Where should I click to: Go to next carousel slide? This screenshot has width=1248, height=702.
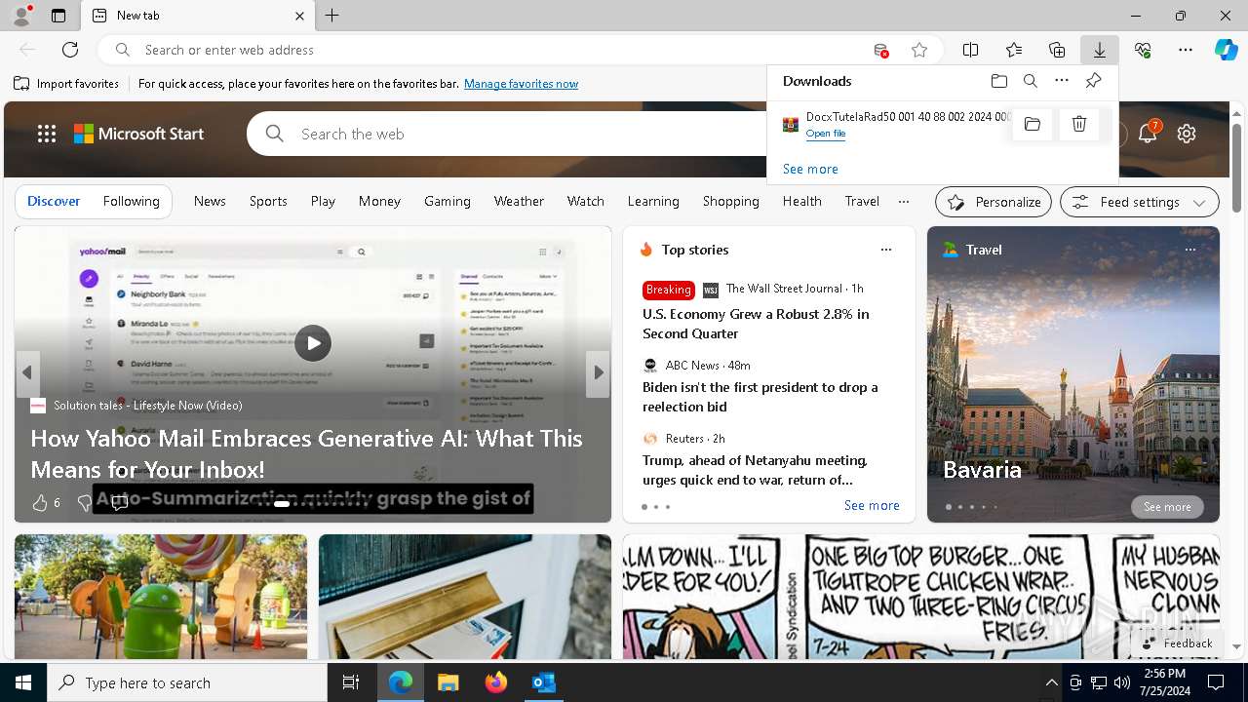click(x=599, y=372)
